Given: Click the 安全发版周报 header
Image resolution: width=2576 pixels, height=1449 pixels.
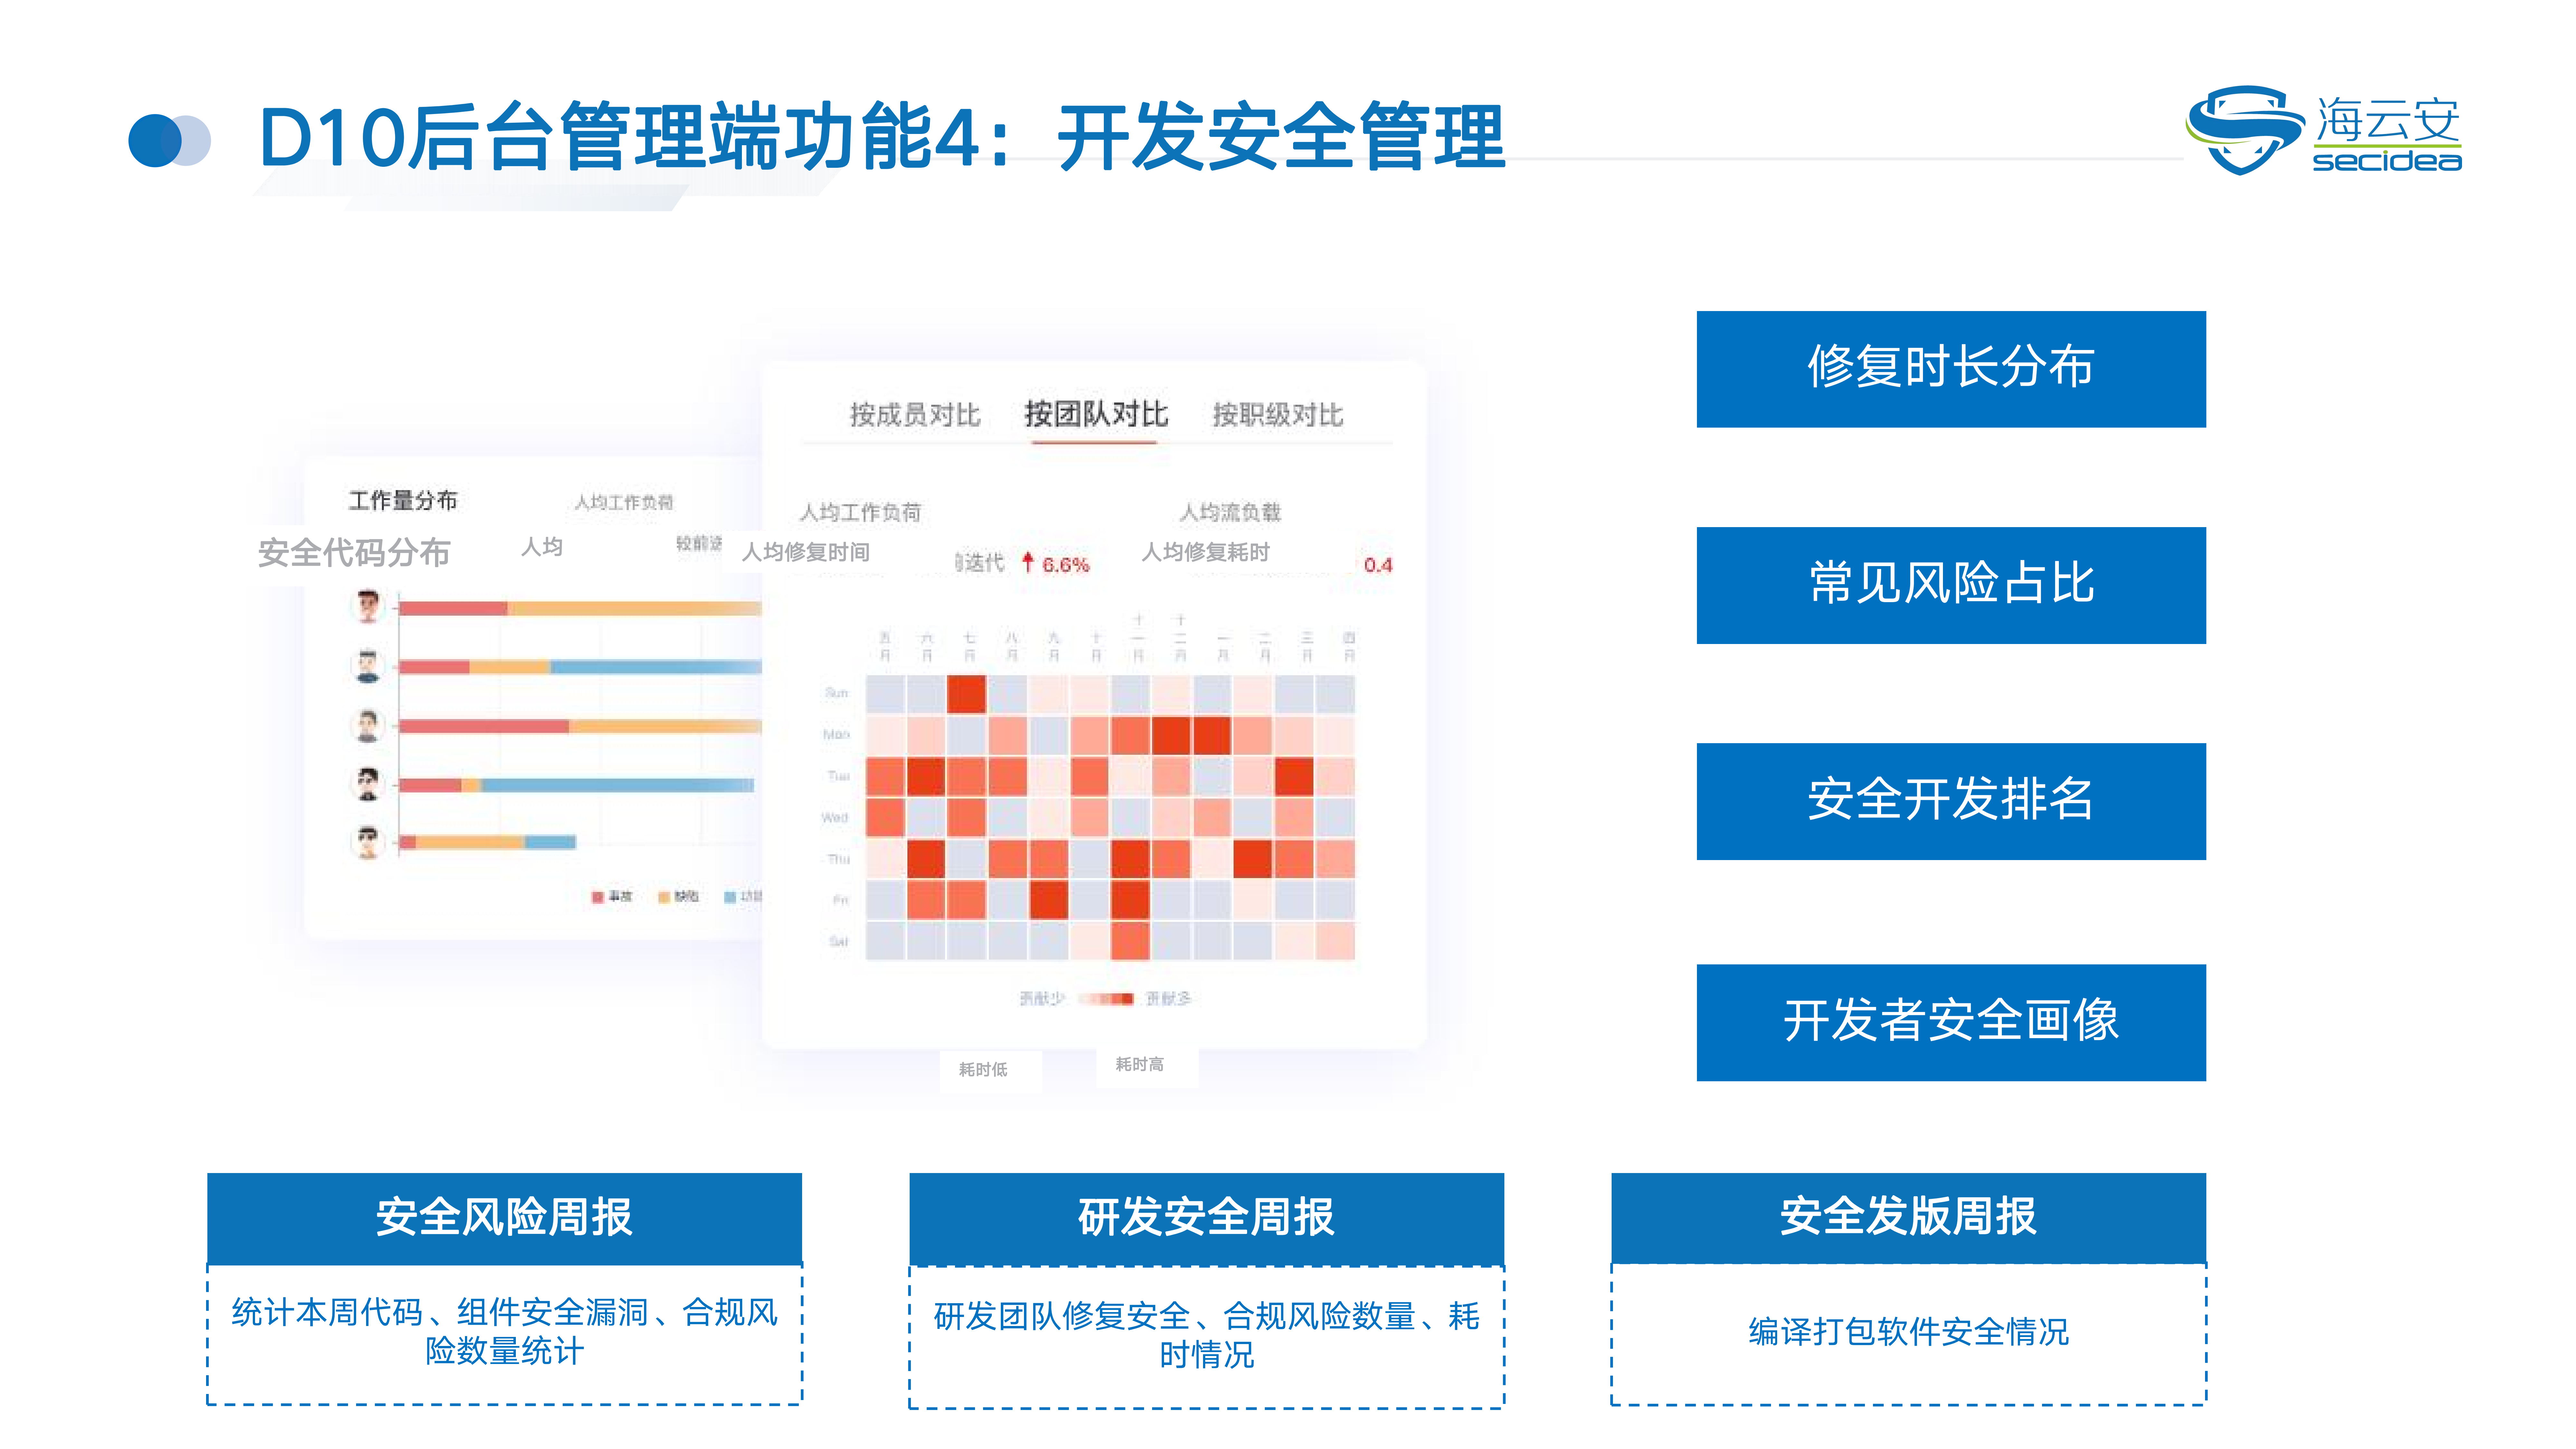Looking at the screenshot, I should tap(1908, 1217).
